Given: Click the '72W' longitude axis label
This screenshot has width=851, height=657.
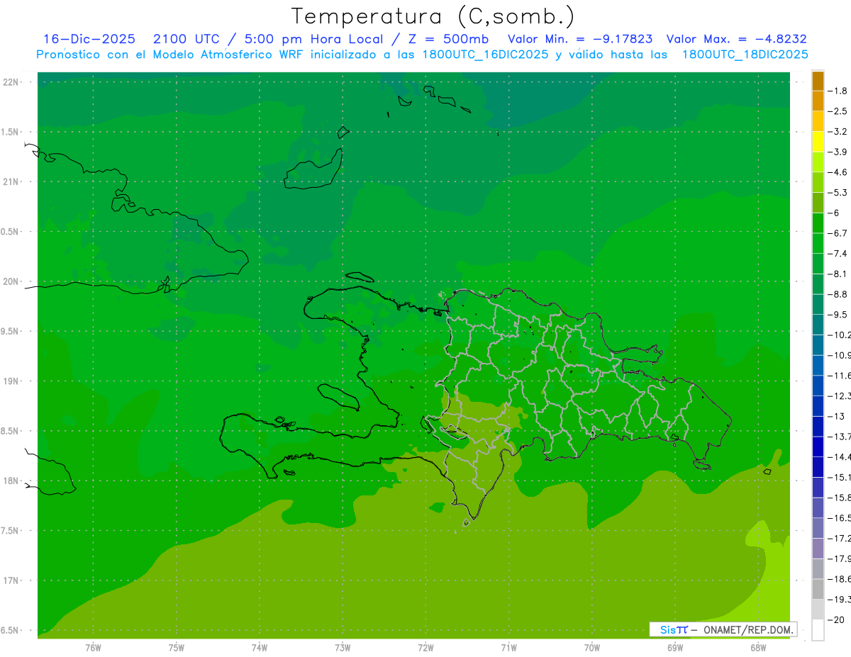Looking at the screenshot, I should tap(425, 648).
